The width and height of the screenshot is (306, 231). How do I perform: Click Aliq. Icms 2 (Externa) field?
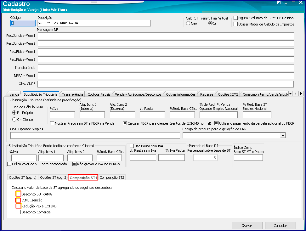122,115
